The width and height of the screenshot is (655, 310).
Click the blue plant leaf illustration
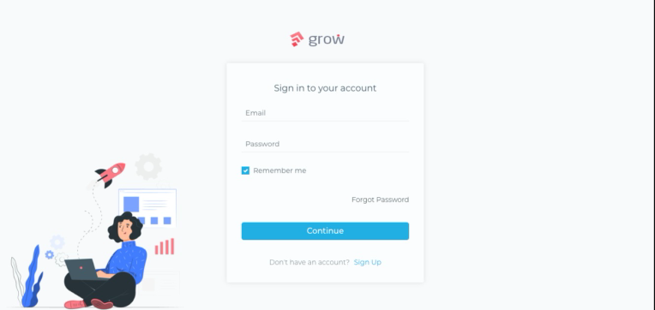pos(32,277)
